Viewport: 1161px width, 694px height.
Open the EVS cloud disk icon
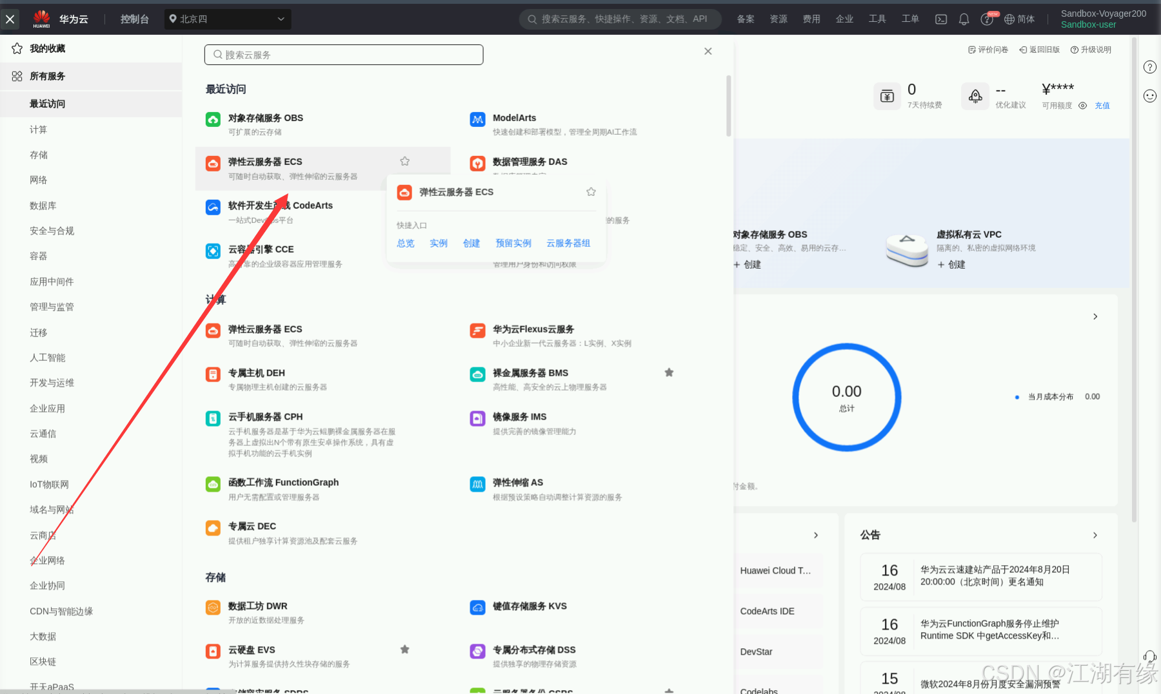coord(213,651)
